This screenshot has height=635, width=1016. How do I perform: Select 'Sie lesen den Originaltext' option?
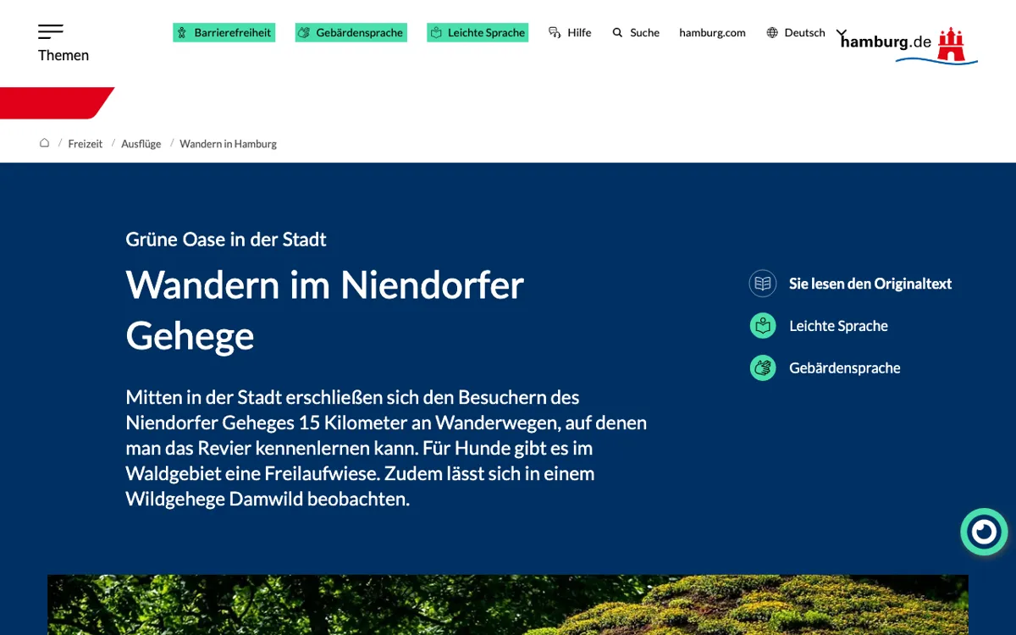pyautogui.click(x=870, y=284)
